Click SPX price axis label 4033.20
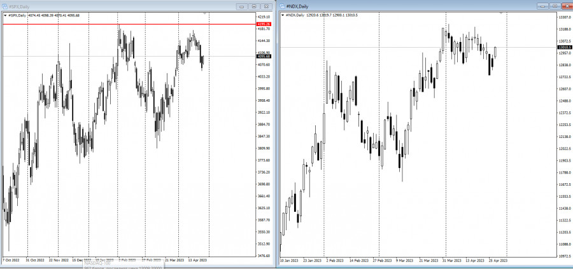This screenshot has height=269, width=573. [x=264, y=77]
